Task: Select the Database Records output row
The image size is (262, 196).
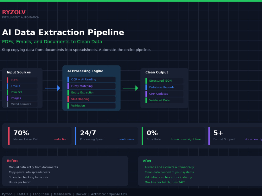Action: [x=165, y=87]
